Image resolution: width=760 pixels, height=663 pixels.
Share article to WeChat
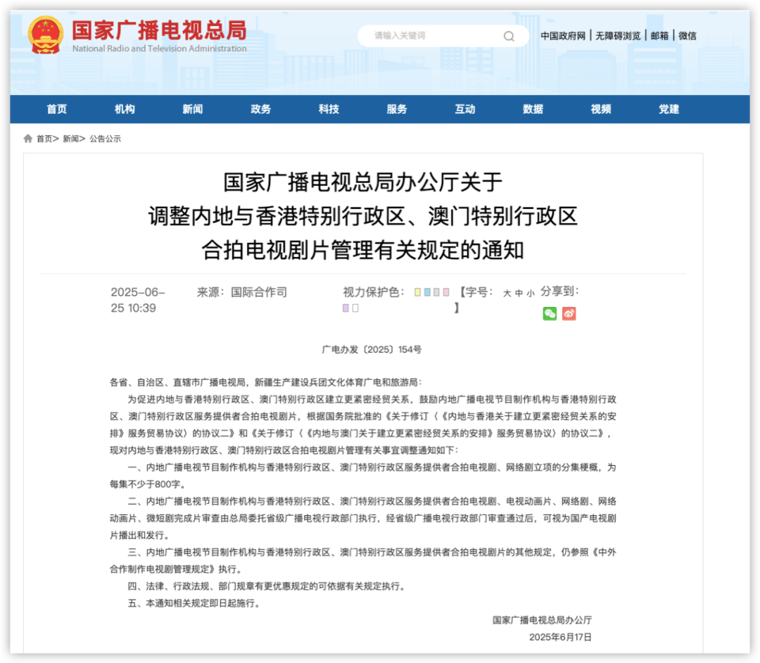point(550,314)
